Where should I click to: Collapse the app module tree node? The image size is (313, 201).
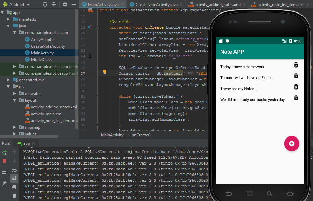pyautogui.click(x=2, y=12)
